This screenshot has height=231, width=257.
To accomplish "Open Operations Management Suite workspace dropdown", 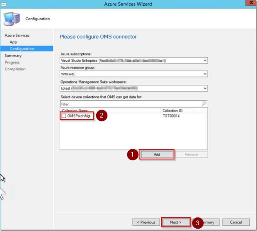I will pos(205,88).
